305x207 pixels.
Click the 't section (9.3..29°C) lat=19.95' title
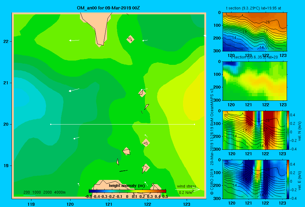click(253, 8)
